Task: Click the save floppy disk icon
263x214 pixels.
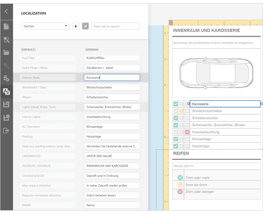Action: pos(6,105)
